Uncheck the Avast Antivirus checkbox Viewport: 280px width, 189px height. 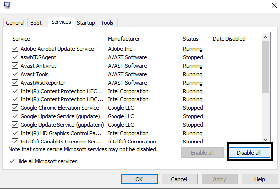tap(15, 66)
